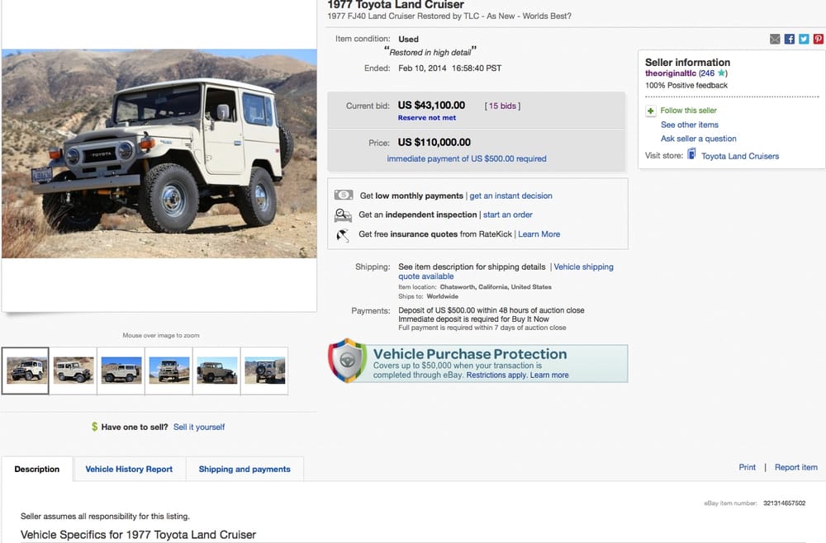Screen dimensions: 826x543
Task: Switch to the Vehicle History Report tab
Action: (129, 469)
